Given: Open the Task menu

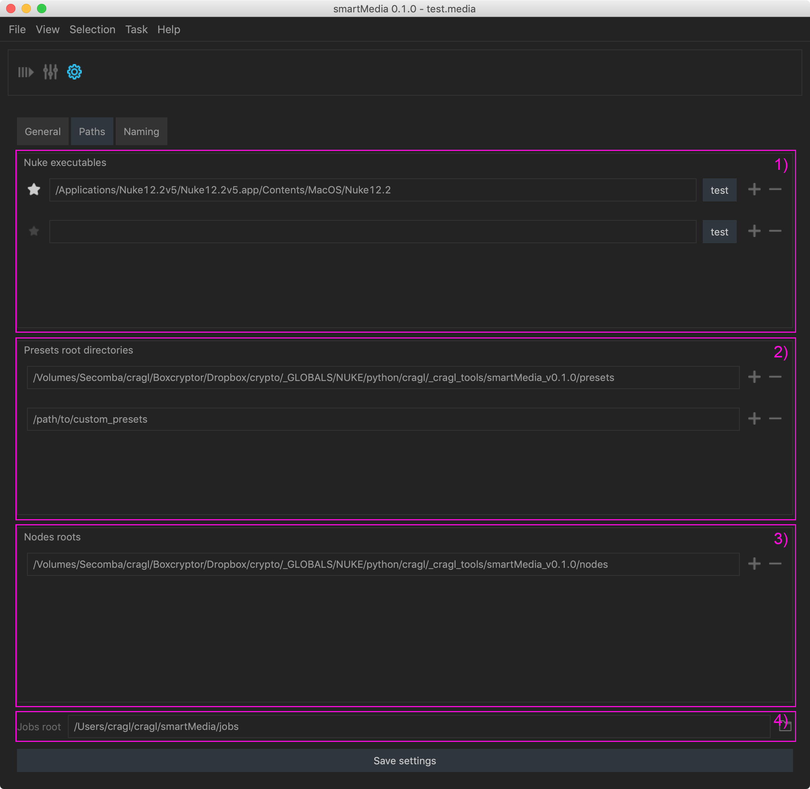Looking at the screenshot, I should 136,29.
